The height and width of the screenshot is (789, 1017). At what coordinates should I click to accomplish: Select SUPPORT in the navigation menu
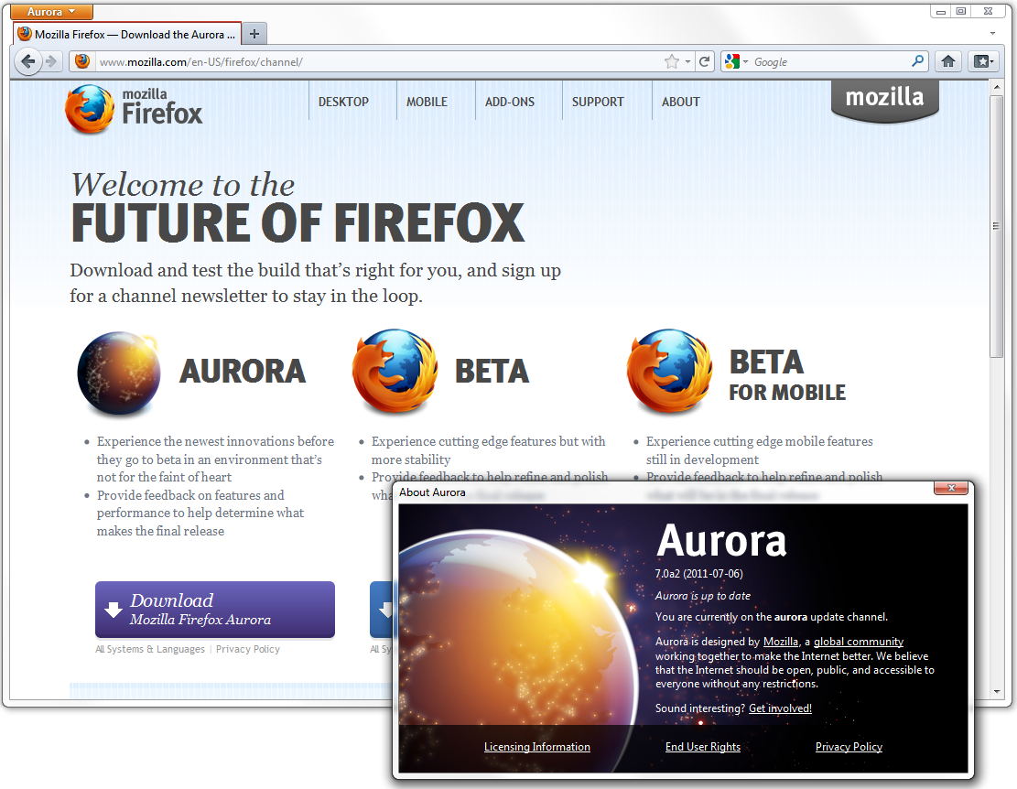tap(598, 102)
